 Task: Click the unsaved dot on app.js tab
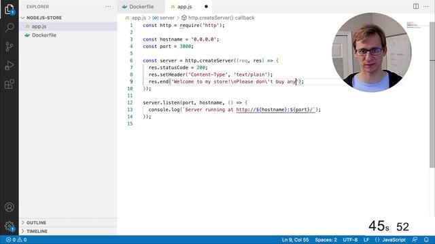(206, 7)
